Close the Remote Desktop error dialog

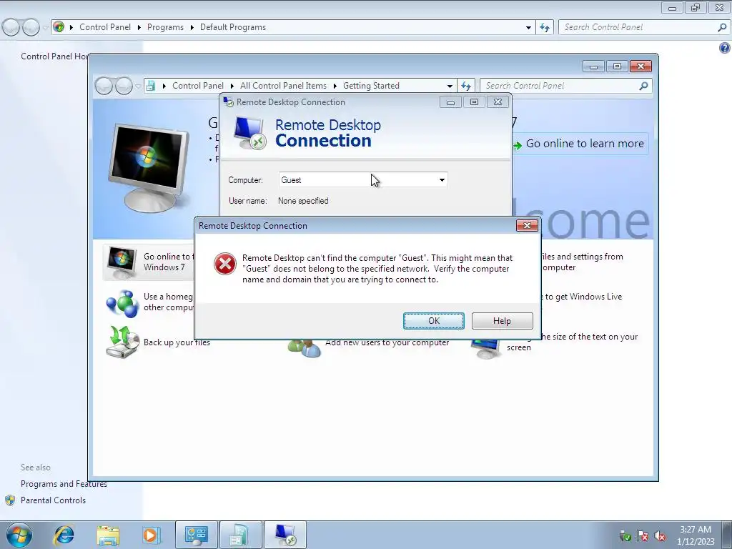point(527,225)
